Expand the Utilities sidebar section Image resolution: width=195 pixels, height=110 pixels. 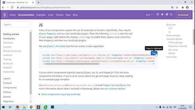click(x=7, y=92)
